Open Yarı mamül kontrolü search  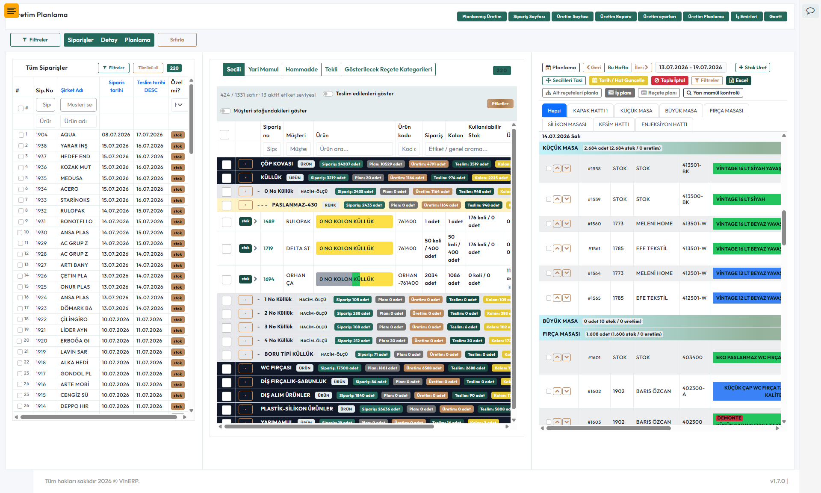(x=713, y=93)
